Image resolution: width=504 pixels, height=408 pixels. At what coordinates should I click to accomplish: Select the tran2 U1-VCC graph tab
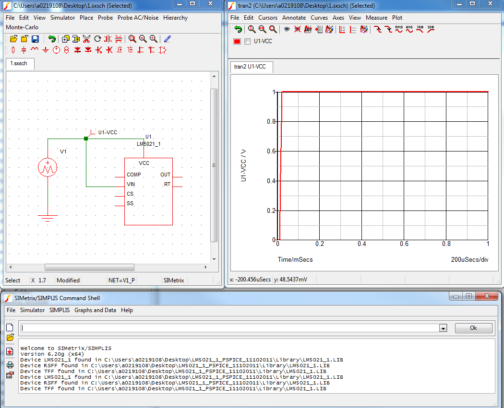250,67
